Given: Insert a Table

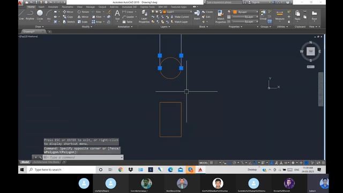Looking at the screenshot, I should click(128, 22).
